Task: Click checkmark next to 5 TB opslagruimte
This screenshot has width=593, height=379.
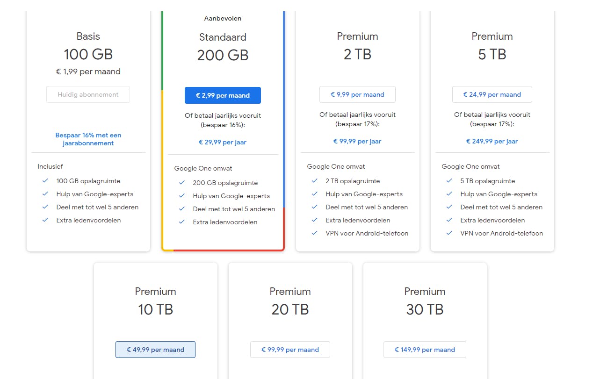Action: [449, 181]
